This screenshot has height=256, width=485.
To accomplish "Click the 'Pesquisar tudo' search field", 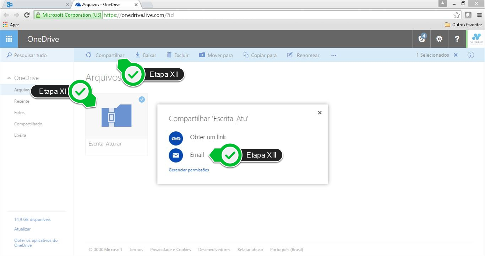I will 31,55.
